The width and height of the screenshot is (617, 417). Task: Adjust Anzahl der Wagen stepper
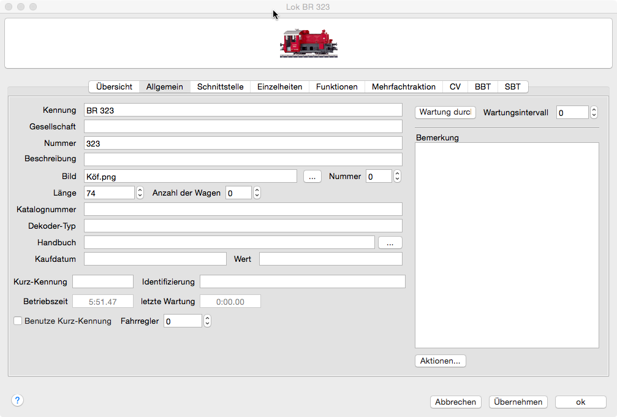click(257, 193)
